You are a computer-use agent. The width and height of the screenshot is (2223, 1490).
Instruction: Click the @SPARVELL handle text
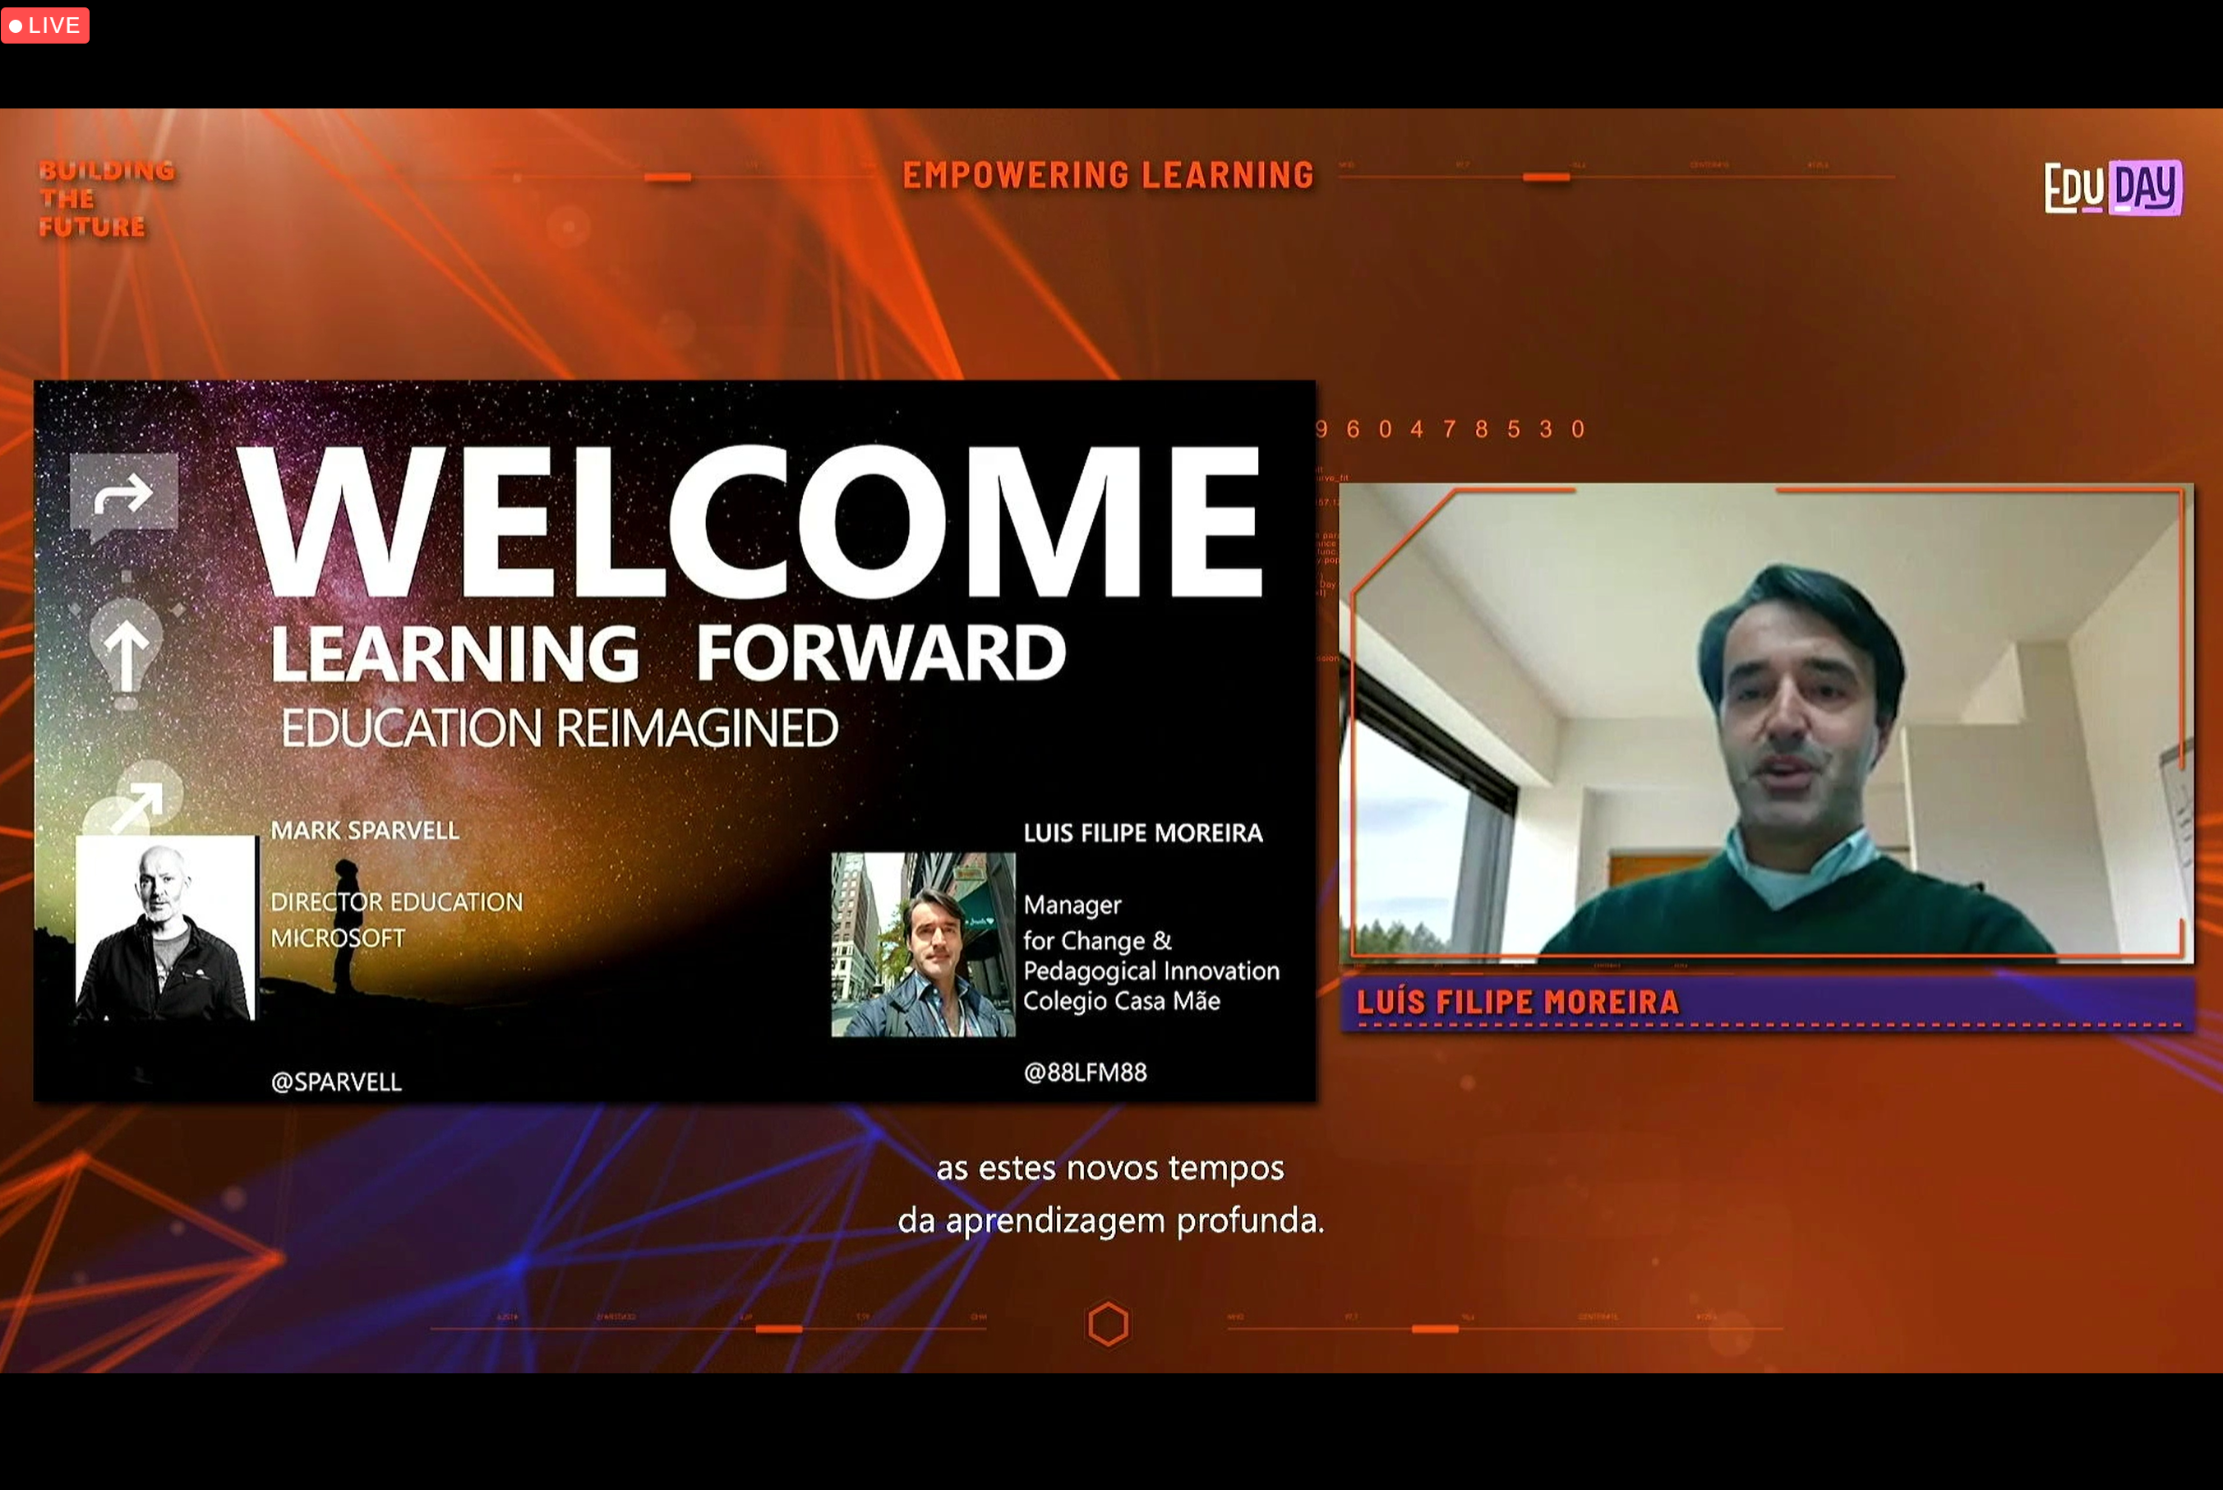tap(336, 1082)
